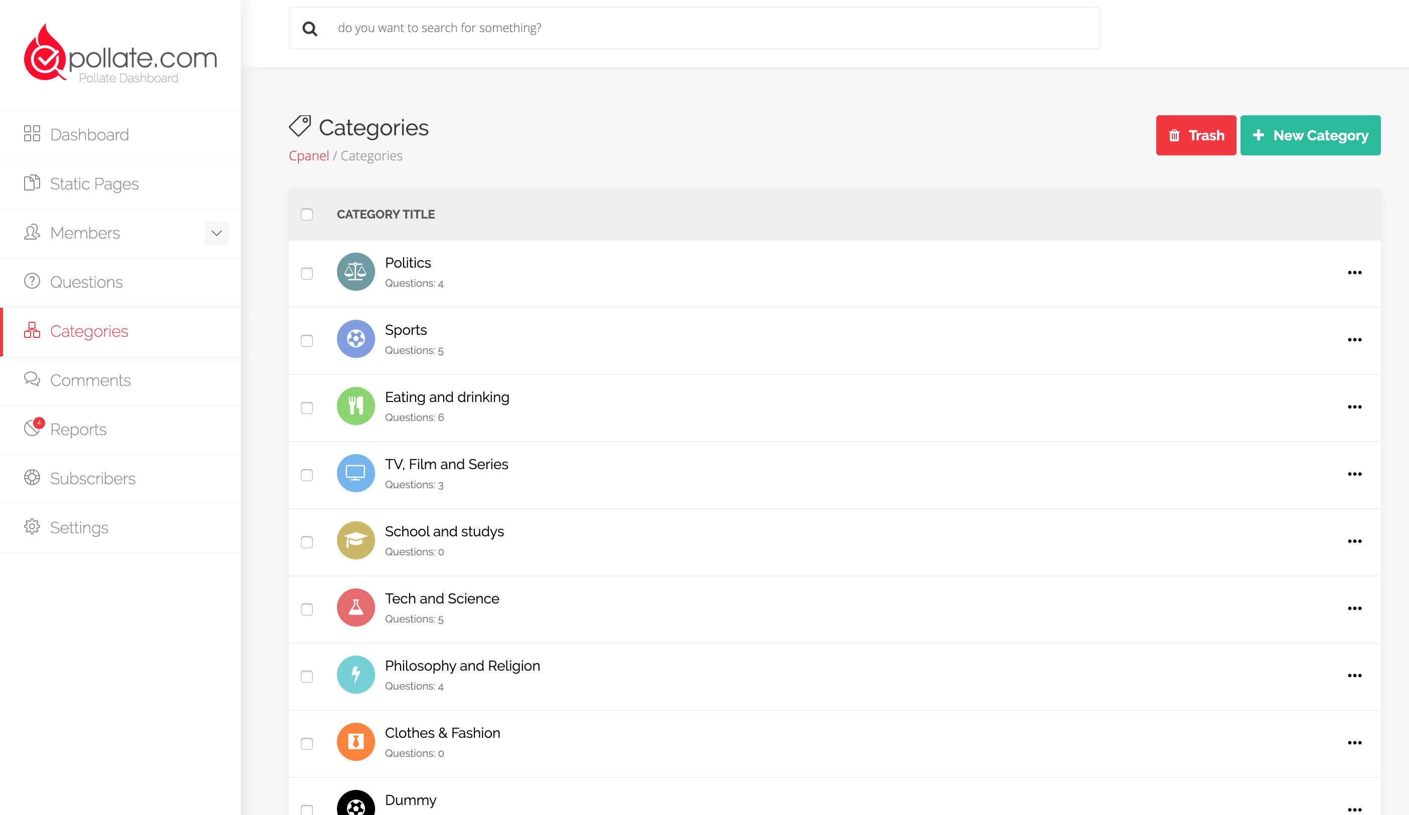This screenshot has height=815, width=1409.
Task: Click the Philosophy and Religion lightning icon
Action: click(356, 674)
